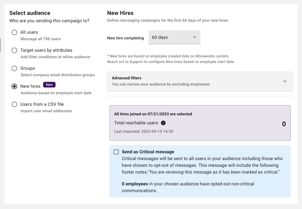Click the All users label text

tap(29, 32)
